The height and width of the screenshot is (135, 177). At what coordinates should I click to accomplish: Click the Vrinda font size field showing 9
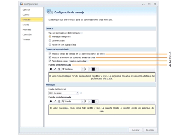[86, 101]
